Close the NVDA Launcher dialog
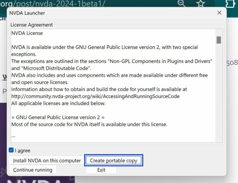The width and height of the screenshot is (238, 183). 219,13
